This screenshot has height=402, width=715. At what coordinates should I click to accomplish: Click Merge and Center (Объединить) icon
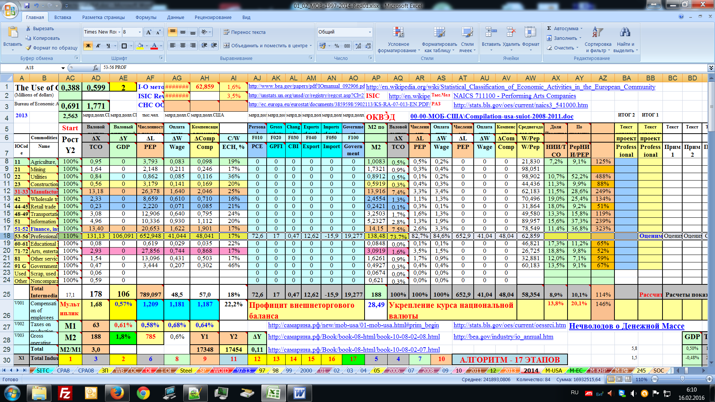pos(226,45)
